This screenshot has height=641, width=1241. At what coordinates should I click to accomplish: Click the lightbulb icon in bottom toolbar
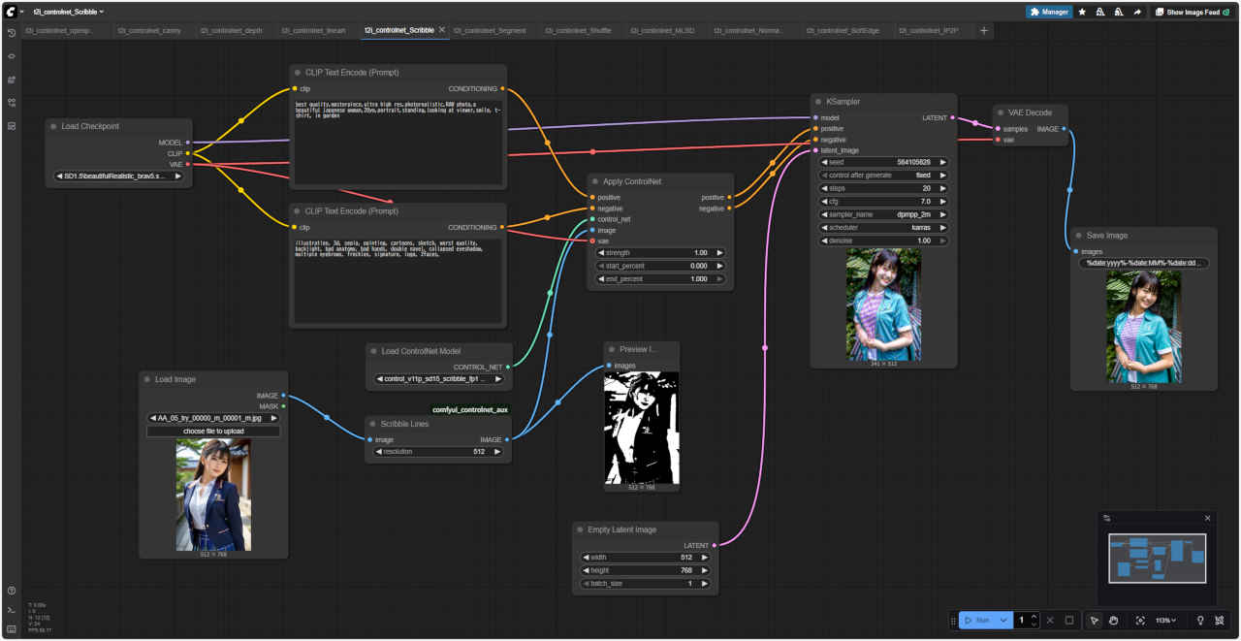click(1199, 621)
